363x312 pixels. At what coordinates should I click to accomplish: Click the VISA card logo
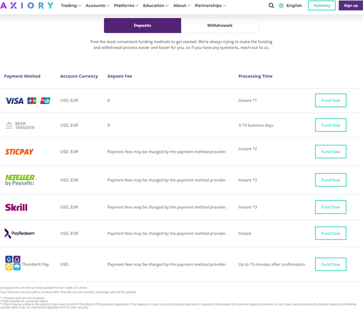[x=15, y=101]
